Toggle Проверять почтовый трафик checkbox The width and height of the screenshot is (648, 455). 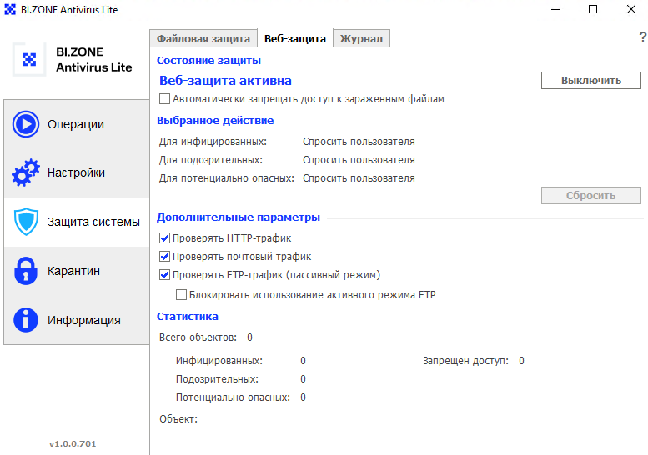164,257
